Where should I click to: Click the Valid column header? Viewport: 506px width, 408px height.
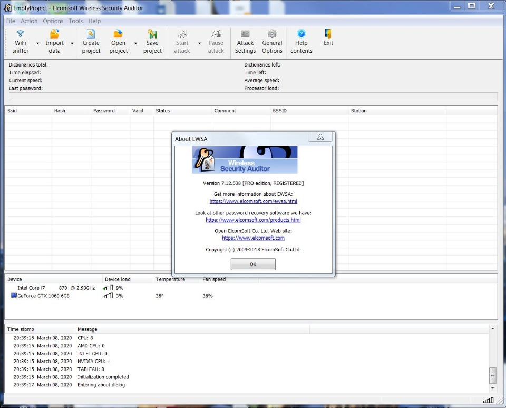click(x=142, y=110)
